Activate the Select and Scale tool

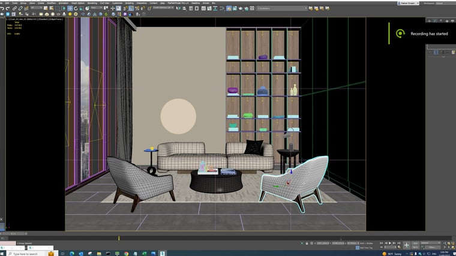(x=82, y=8)
